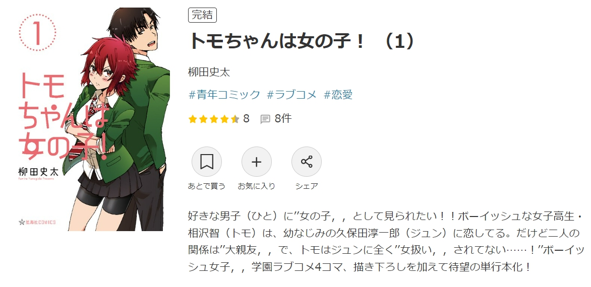Click the bookmark icon above あとで買う
Image resolution: width=591 pixels, height=287 pixels.
tap(207, 162)
